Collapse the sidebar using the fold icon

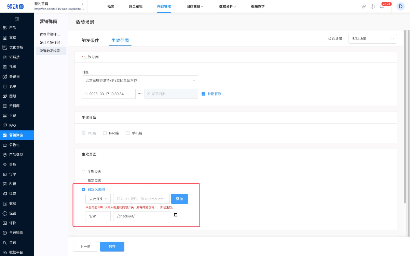17,18
